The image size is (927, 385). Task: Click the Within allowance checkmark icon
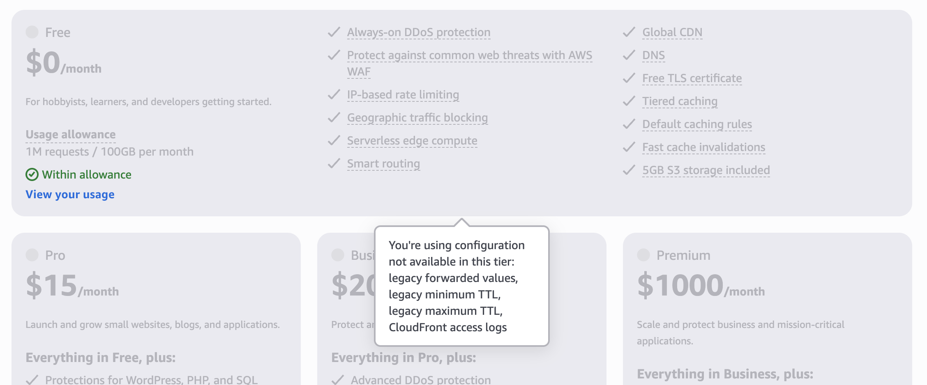point(32,175)
